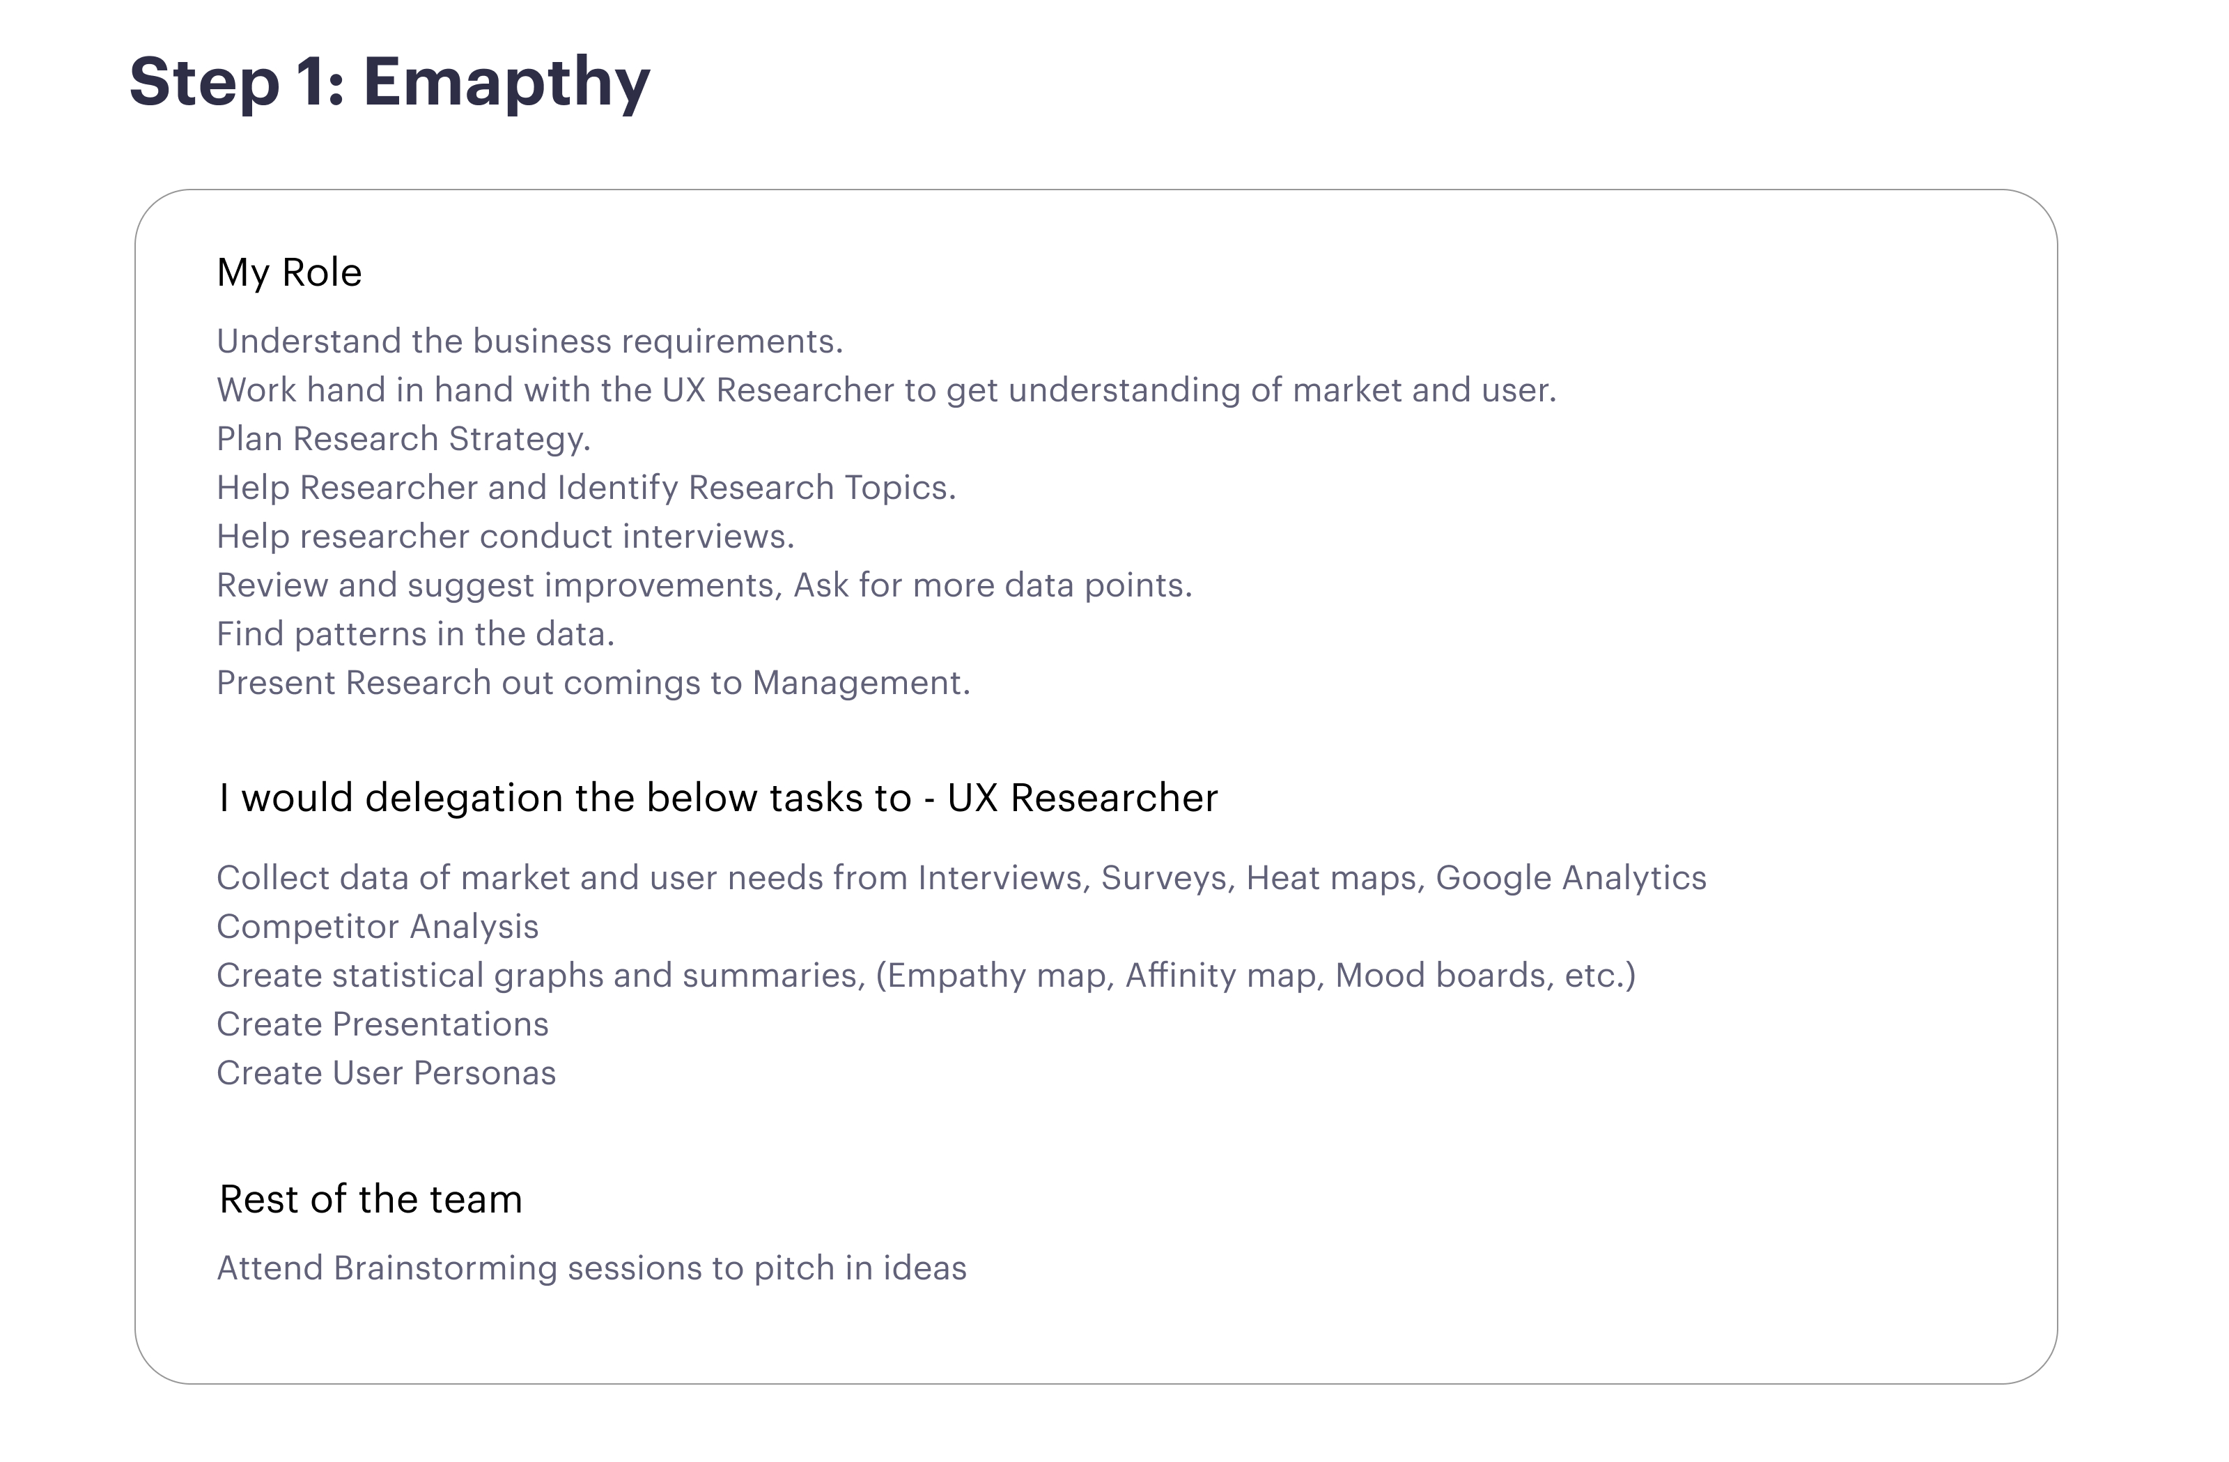
Task: Click the 'Rest of the team' heading
Action: (371, 1199)
